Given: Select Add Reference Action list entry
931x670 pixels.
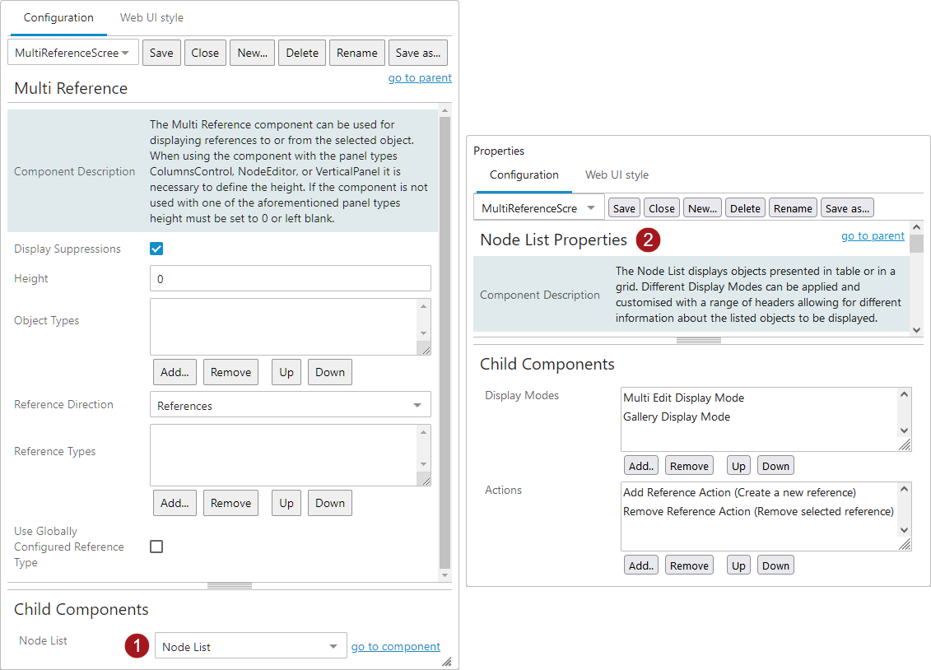Looking at the screenshot, I should (739, 492).
